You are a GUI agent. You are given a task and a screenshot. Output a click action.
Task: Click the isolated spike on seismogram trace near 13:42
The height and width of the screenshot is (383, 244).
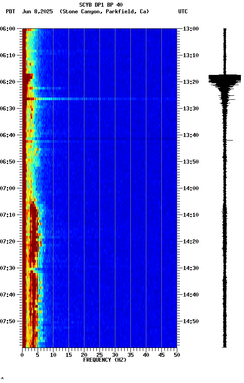[x=229, y=140]
